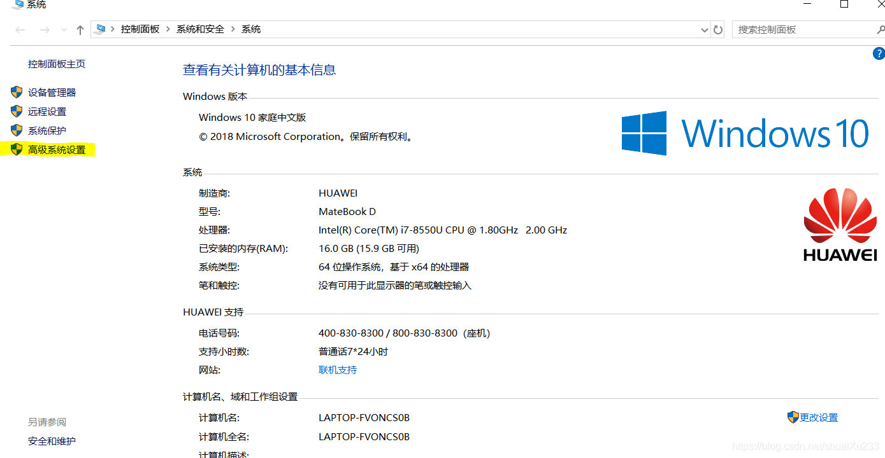The height and width of the screenshot is (458, 885).
Task: Click the shield icon beside 设备管理器
Action: (17, 92)
